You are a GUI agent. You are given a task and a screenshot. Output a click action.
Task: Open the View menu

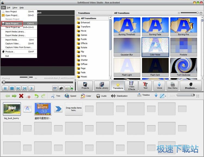tap(15, 8)
